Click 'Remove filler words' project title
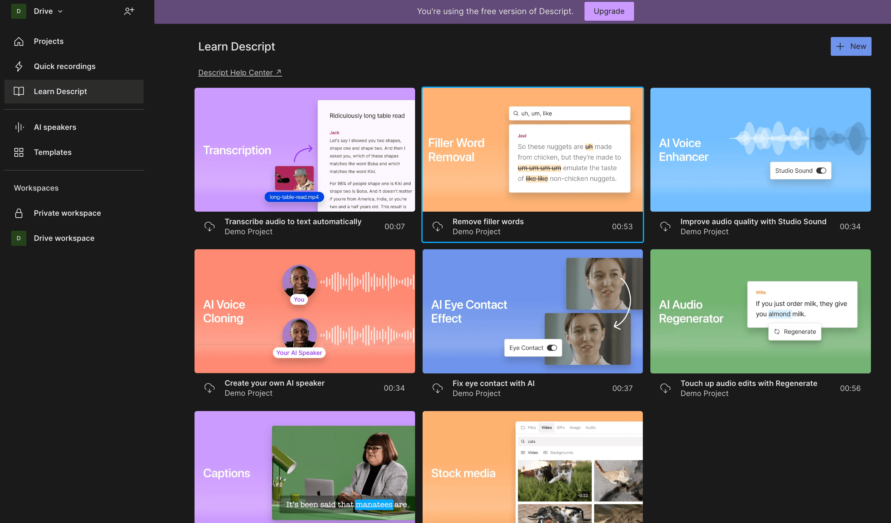The width and height of the screenshot is (891, 523). [x=488, y=222]
